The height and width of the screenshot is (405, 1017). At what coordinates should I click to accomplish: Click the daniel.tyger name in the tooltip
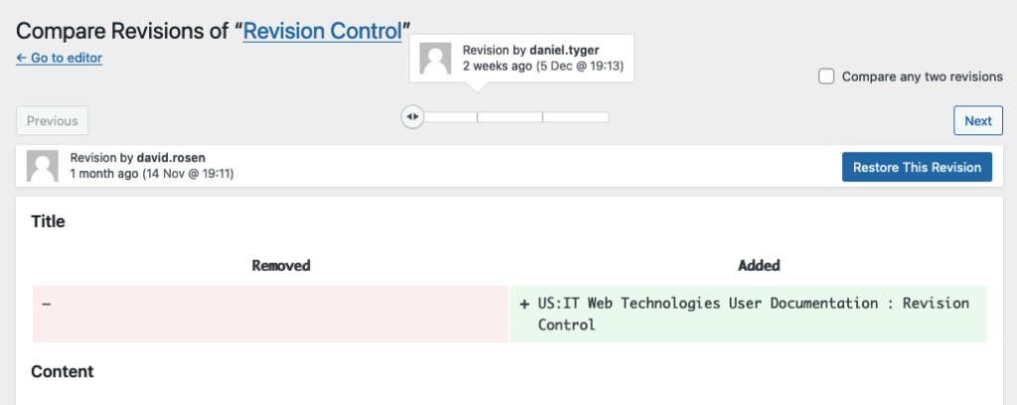tap(565, 50)
